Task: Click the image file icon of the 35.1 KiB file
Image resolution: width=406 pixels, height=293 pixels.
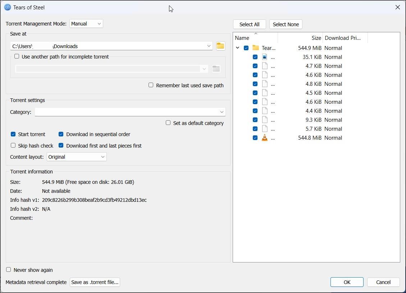Action: [265, 57]
